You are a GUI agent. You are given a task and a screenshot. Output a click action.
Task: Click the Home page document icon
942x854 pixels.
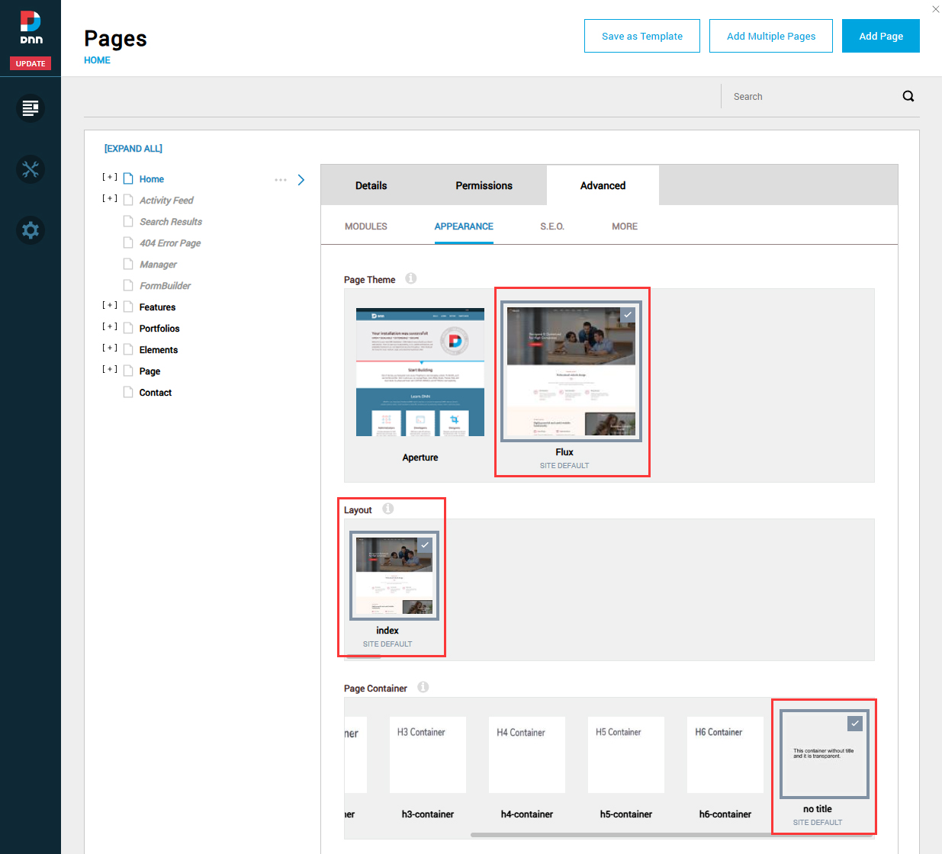[x=128, y=178]
